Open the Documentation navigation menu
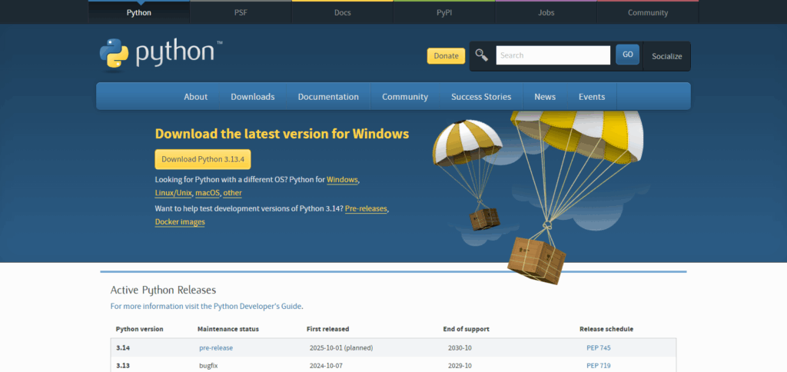 click(328, 97)
